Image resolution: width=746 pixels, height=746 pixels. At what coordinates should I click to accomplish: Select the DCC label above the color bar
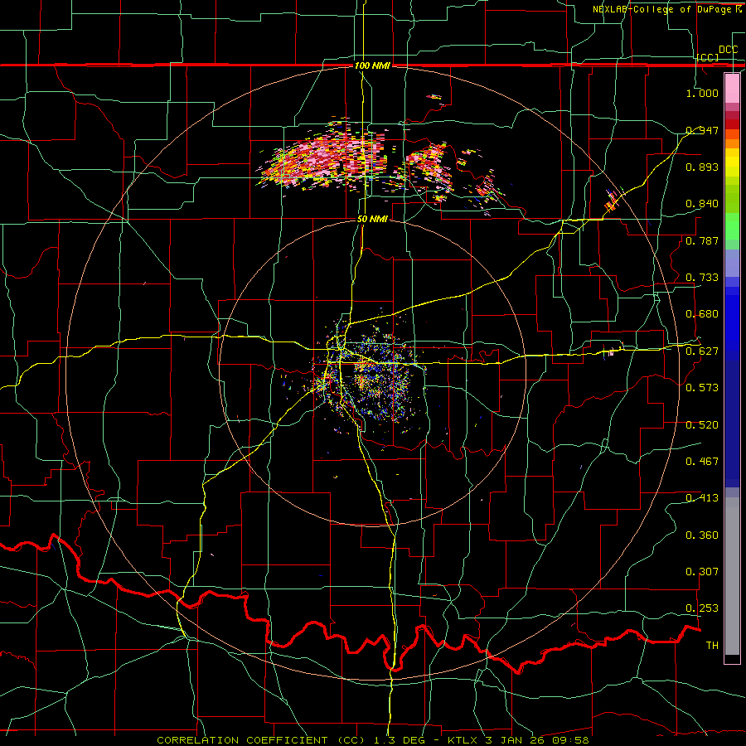728,50
